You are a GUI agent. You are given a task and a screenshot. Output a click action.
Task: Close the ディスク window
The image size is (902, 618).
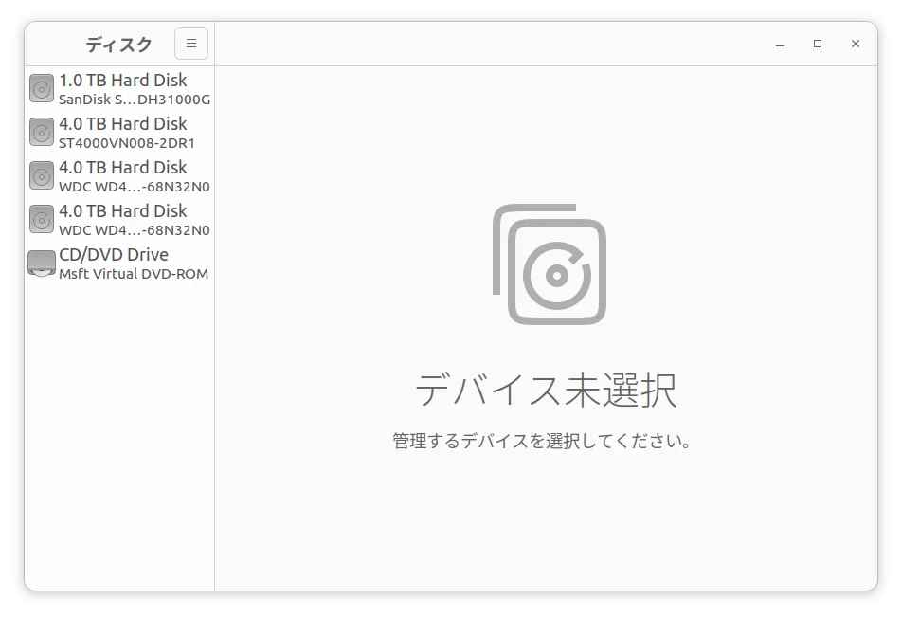856,44
